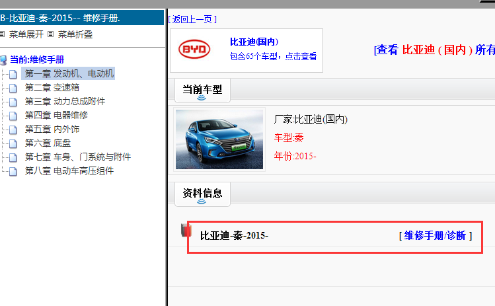Expand all menus via 菜单展开

click(26, 34)
